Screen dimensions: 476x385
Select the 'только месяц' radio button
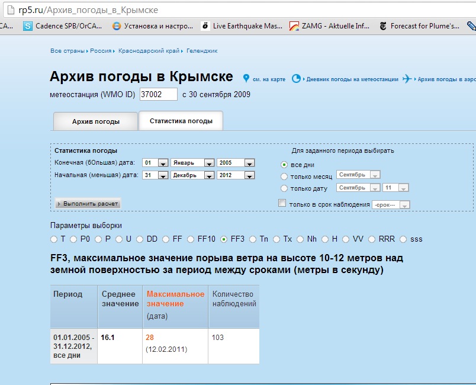[x=284, y=177]
